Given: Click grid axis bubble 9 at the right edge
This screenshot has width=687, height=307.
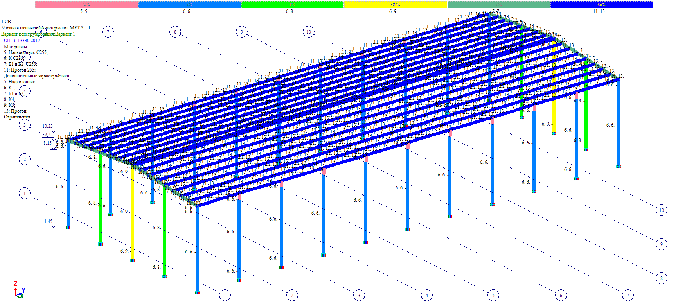Looking at the screenshot, I should [x=662, y=244].
